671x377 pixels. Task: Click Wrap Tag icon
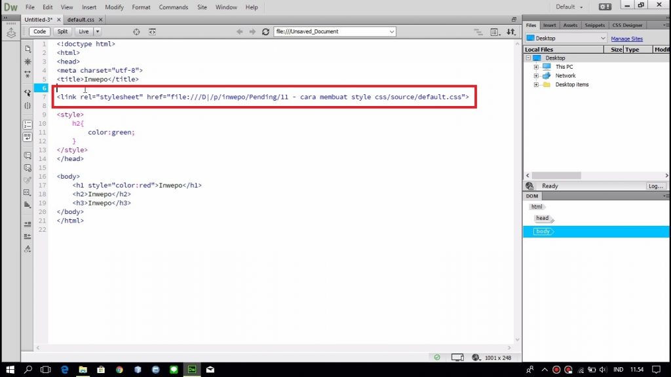click(28, 181)
